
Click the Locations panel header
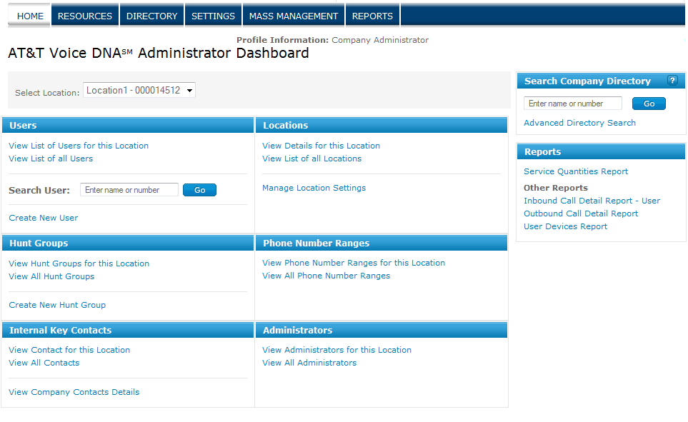[x=382, y=125]
